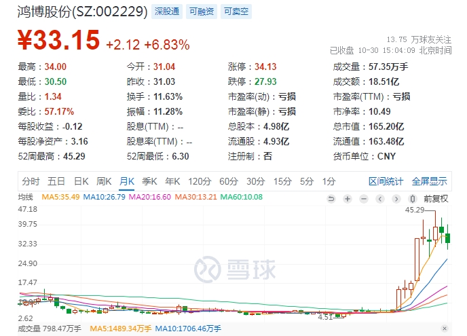Switch to the 季K chart tab
This screenshot has width=467, height=336.
(x=149, y=181)
